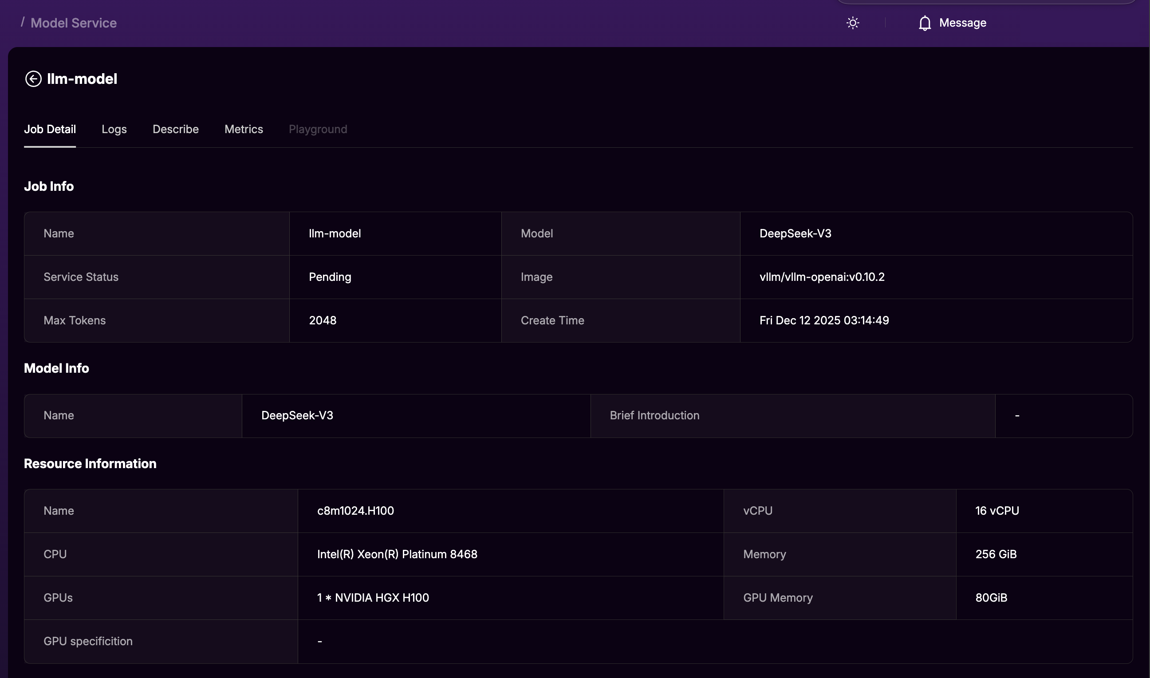Image resolution: width=1150 pixels, height=678 pixels.
Task: Click the Intel Xeon Platinum 8468 CPU value
Action: (x=397, y=554)
